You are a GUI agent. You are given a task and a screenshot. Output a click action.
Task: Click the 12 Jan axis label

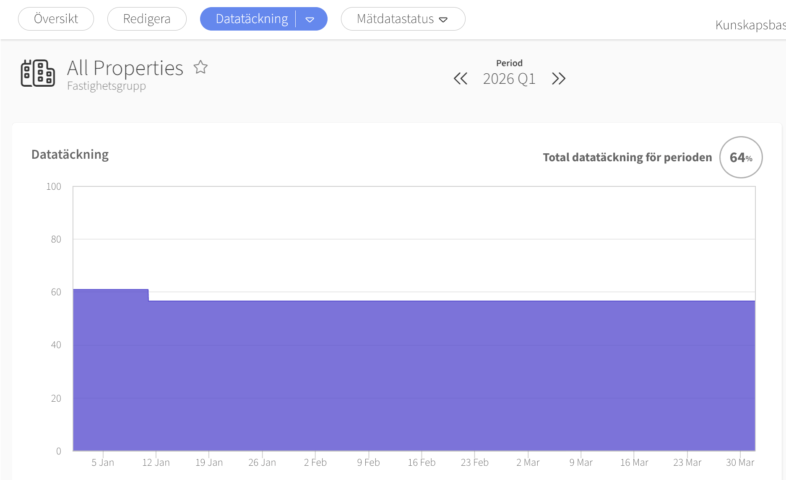click(156, 462)
